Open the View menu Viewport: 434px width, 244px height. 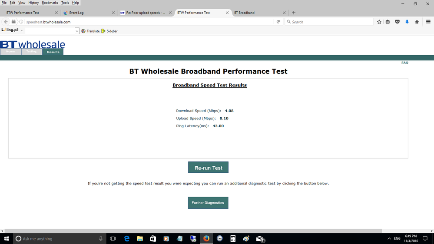[22, 3]
